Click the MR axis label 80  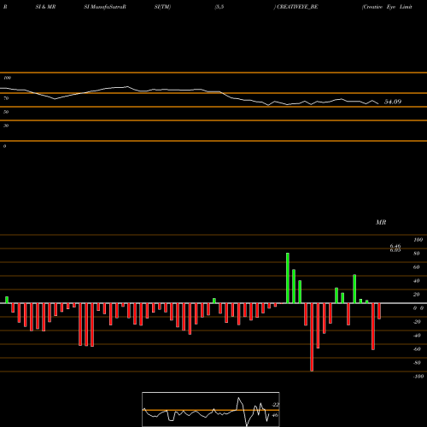[x=417, y=254]
